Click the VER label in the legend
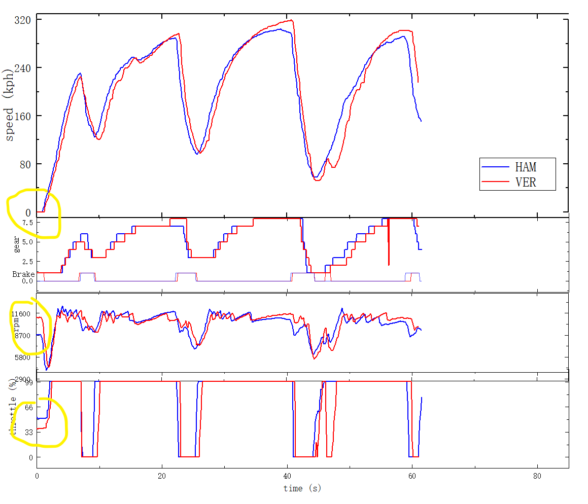Image resolution: width=588 pixels, height=504 pixels. (526, 183)
